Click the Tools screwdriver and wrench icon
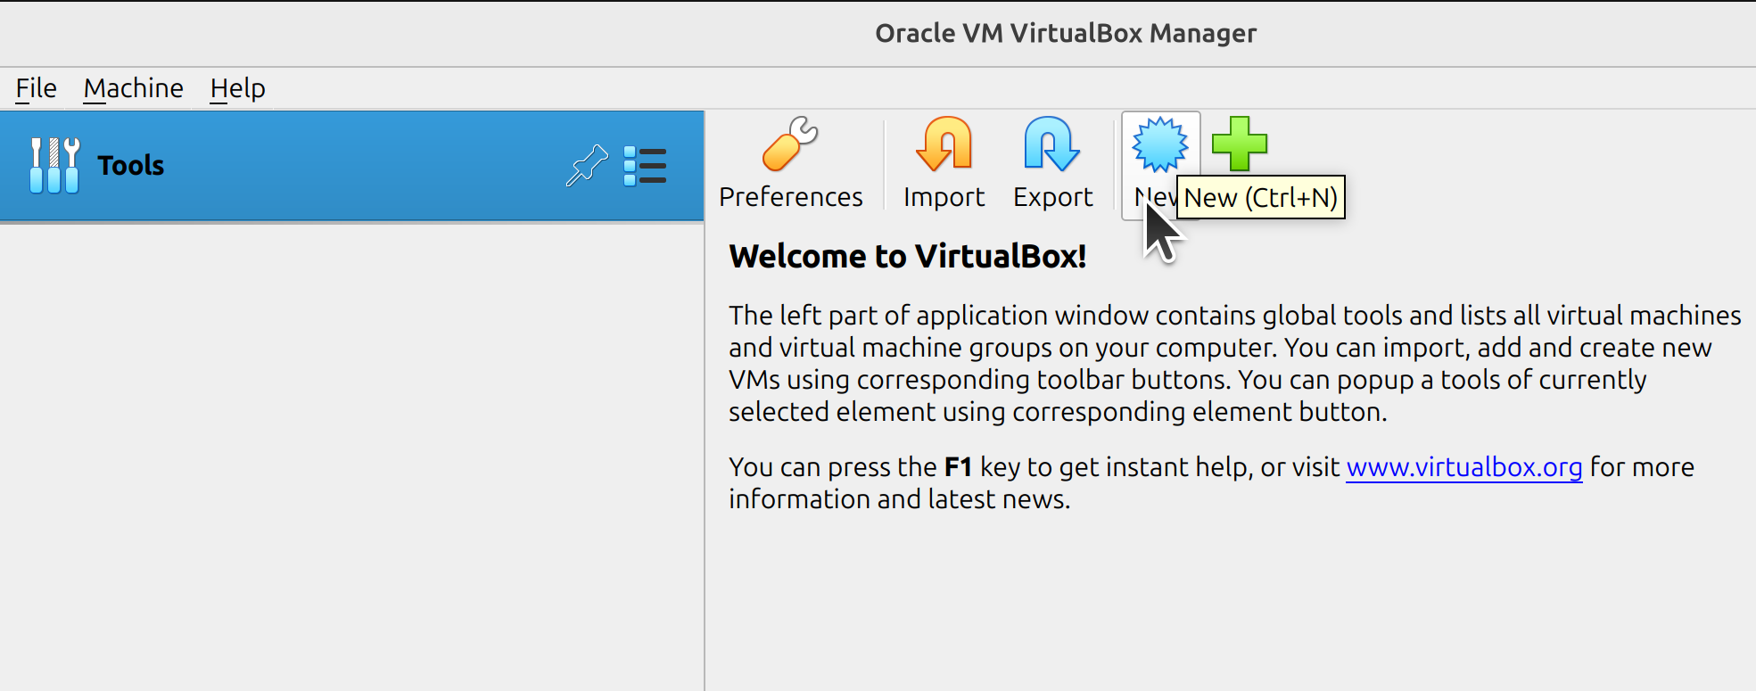This screenshot has width=1756, height=691. pyautogui.click(x=54, y=166)
